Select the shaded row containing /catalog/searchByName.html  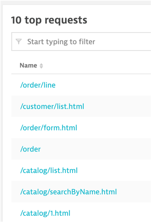(81, 192)
